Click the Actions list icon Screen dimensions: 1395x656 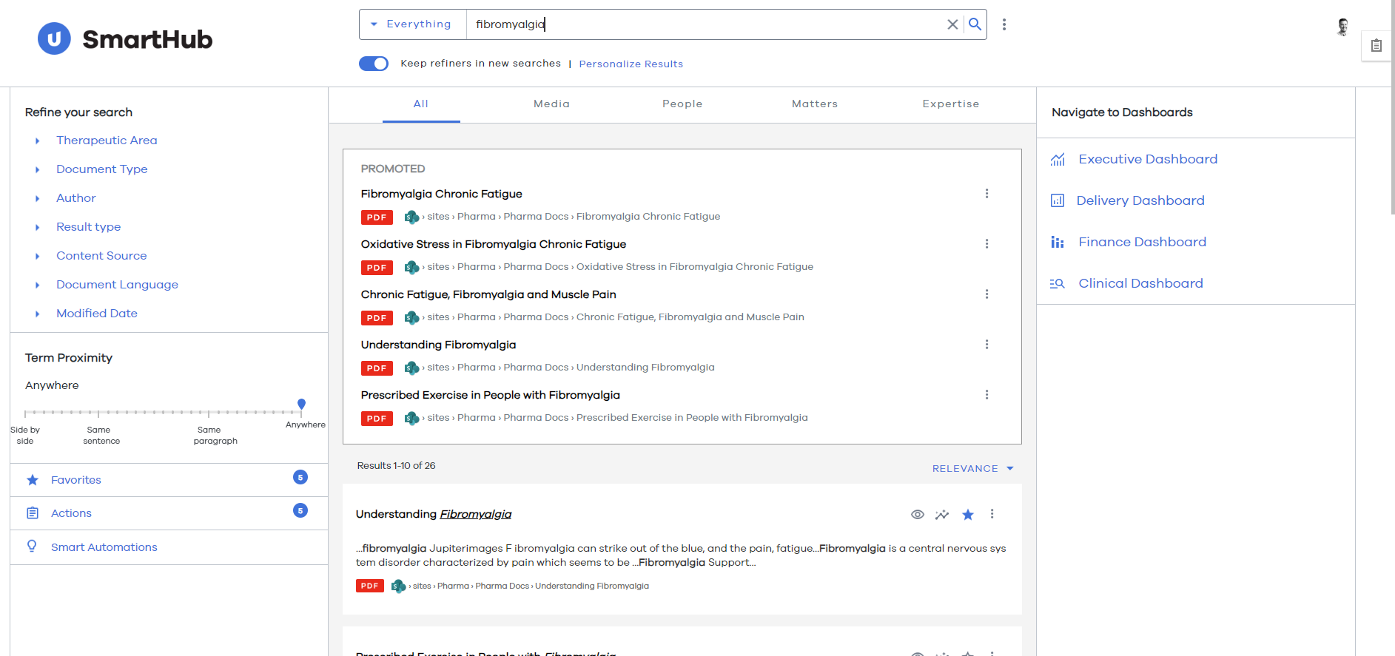tap(33, 513)
